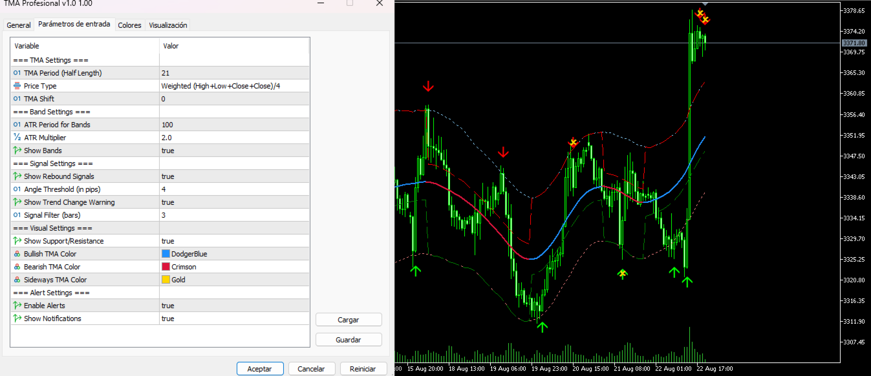Select the === Signal Settings === row
The height and width of the screenshot is (376, 871).
pos(160,163)
